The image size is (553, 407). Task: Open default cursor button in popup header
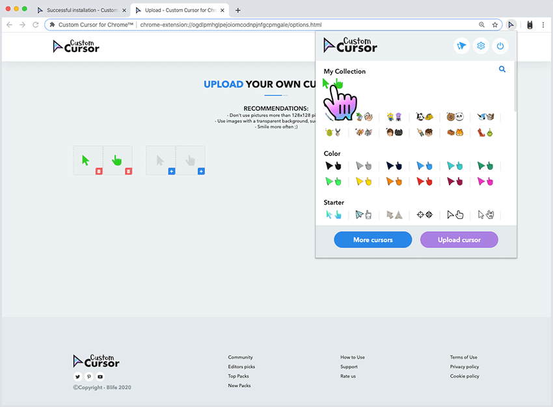461,46
